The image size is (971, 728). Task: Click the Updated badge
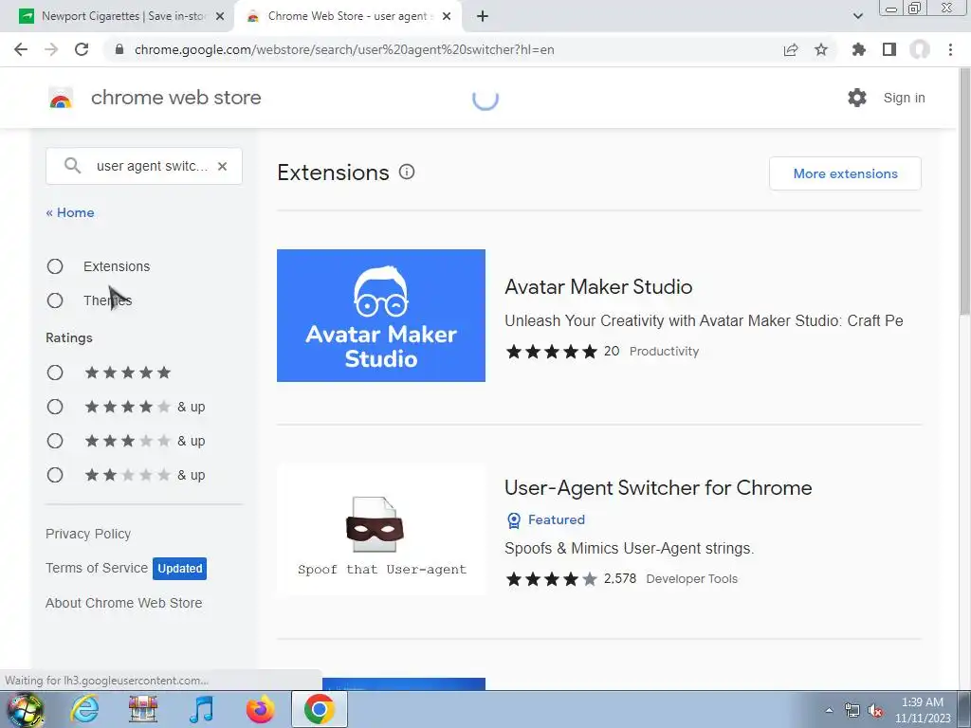[179, 569]
